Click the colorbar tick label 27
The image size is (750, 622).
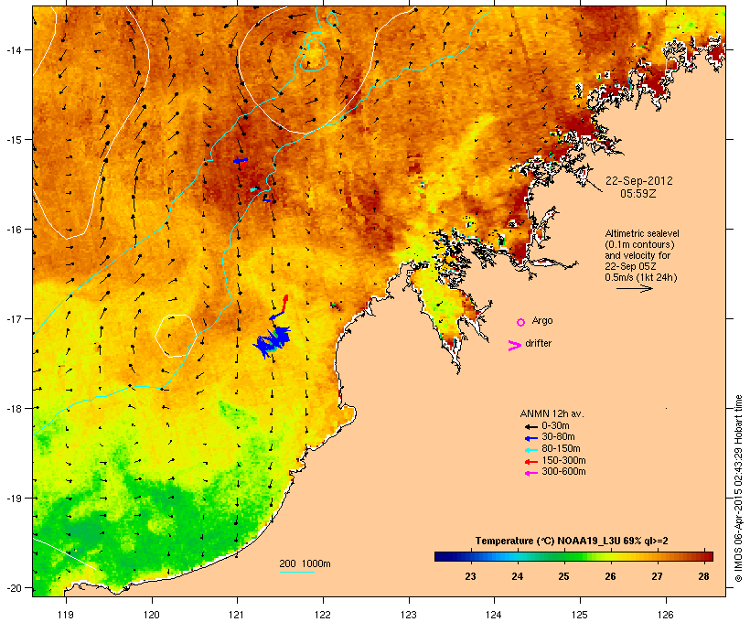[x=658, y=576]
